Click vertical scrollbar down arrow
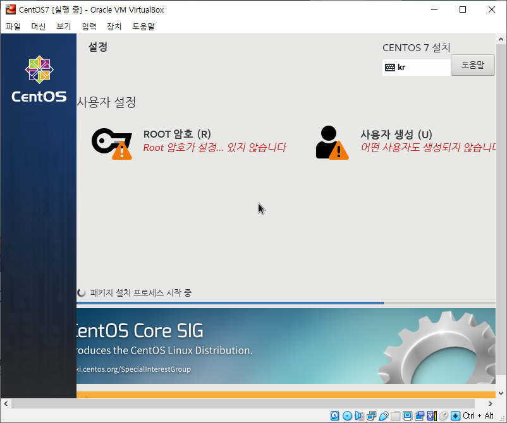 coord(501,393)
